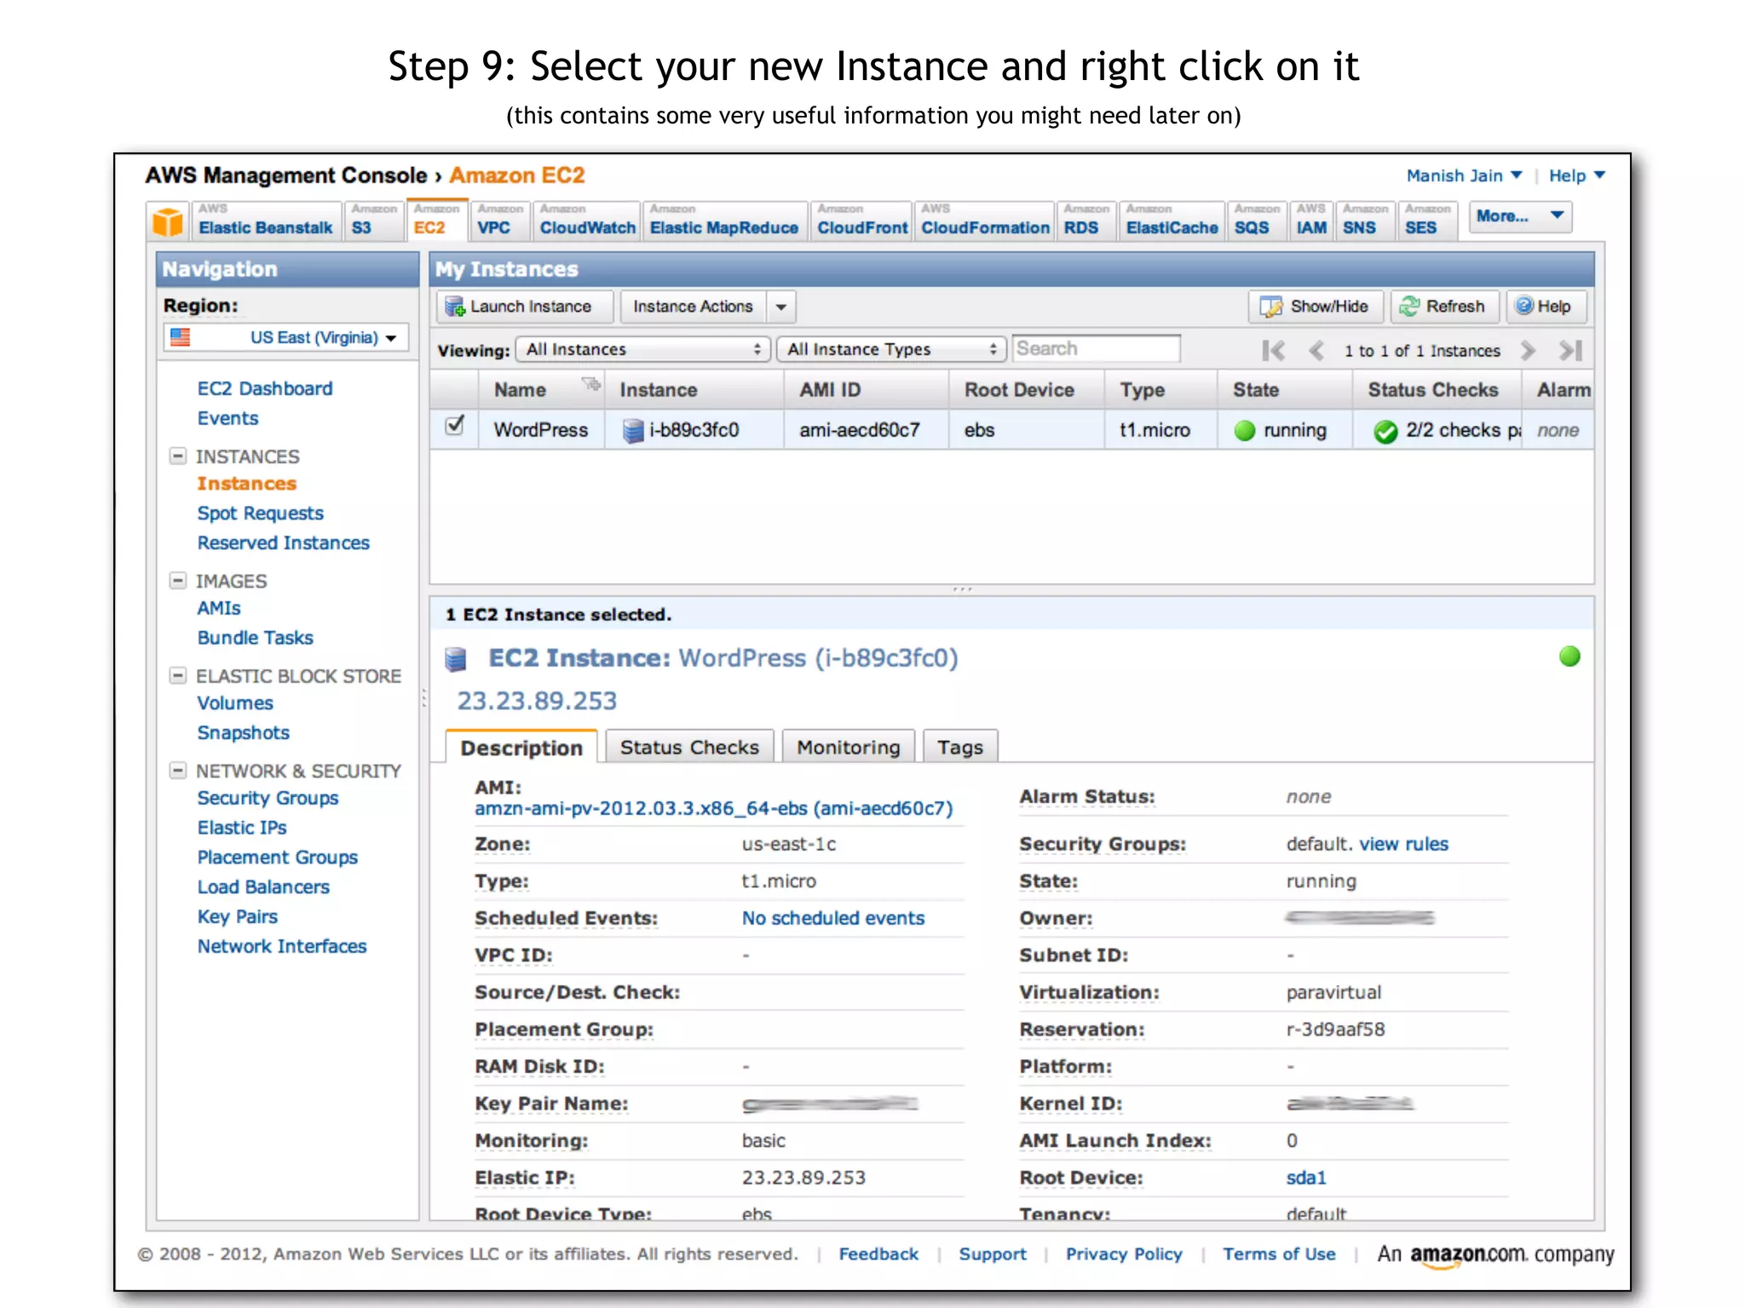Click the view rules link
Image resolution: width=1745 pixels, height=1308 pixels.
tap(1403, 844)
